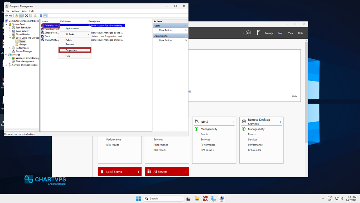Expand the Task Scheduler tree node

[10, 28]
